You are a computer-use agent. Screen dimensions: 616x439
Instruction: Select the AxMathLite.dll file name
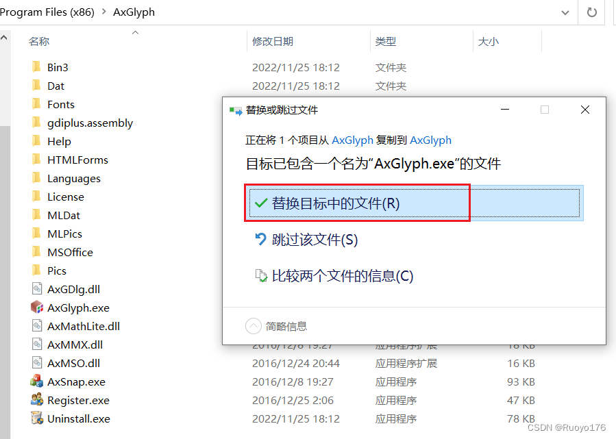(x=84, y=326)
